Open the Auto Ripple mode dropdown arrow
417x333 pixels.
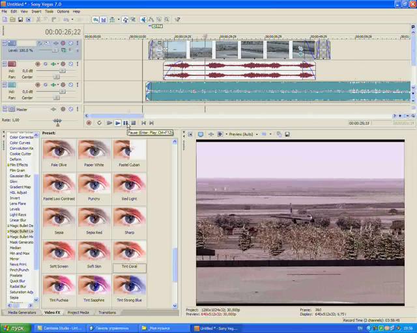pos(119,20)
